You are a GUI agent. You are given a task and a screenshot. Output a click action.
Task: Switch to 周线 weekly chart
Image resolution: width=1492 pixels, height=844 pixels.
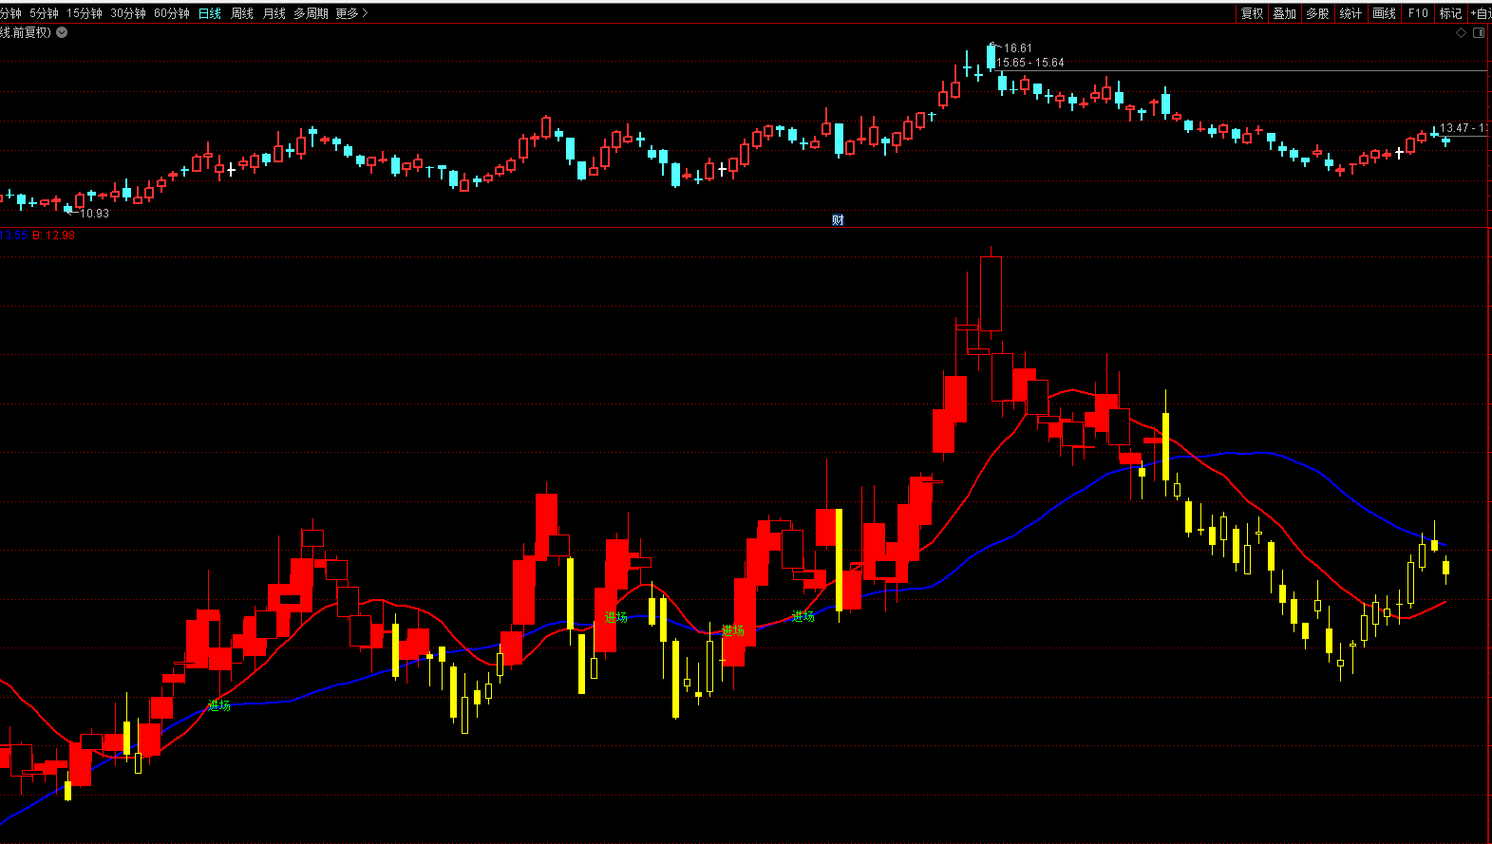(242, 13)
